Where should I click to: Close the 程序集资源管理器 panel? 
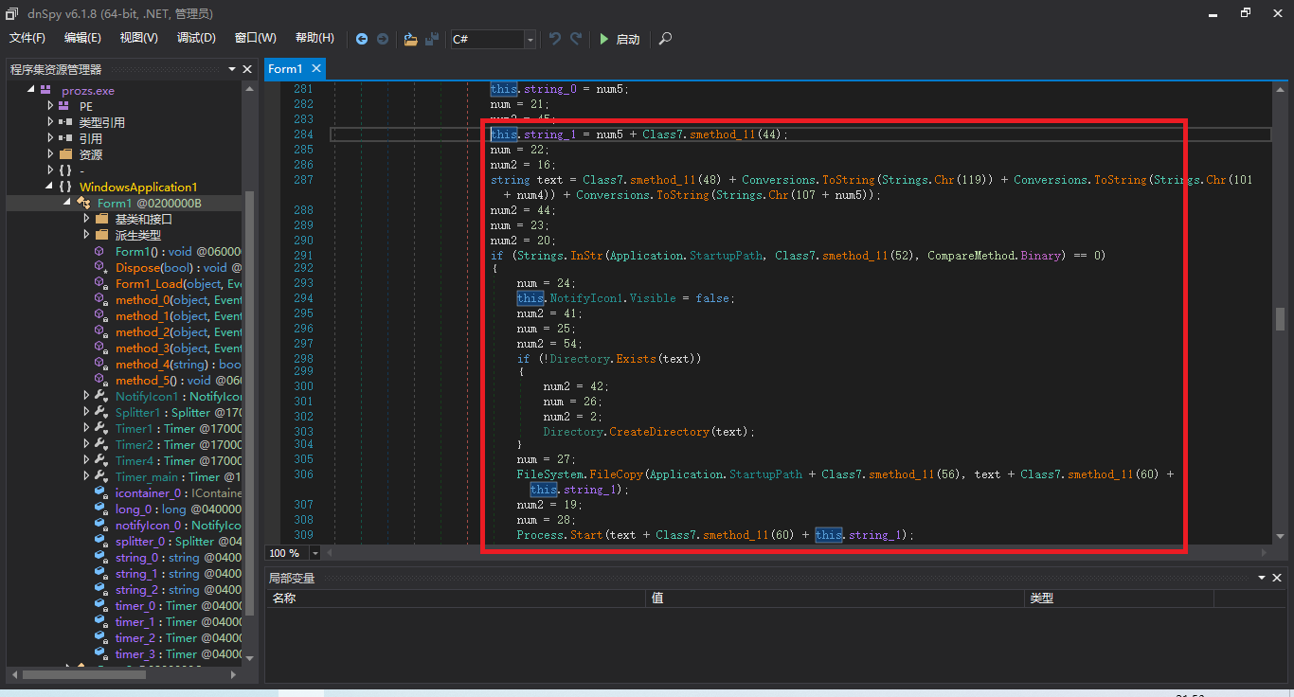click(x=248, y=69)
